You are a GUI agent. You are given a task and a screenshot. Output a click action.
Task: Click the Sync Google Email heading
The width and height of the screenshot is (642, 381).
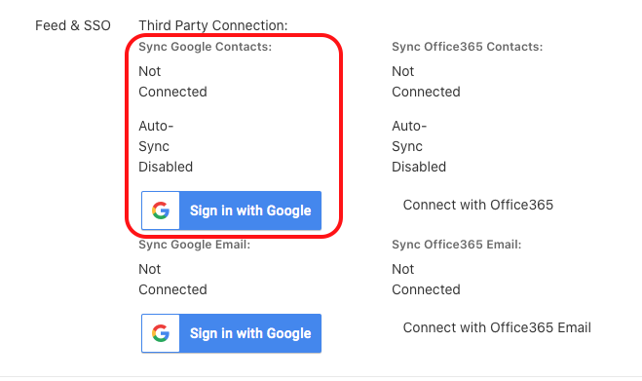[x=195, y=245]
